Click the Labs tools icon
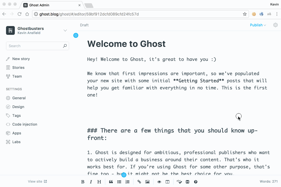 [x=8, y=142]
